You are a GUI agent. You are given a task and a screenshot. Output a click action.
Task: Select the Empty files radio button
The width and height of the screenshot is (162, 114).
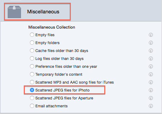(32, 35)
